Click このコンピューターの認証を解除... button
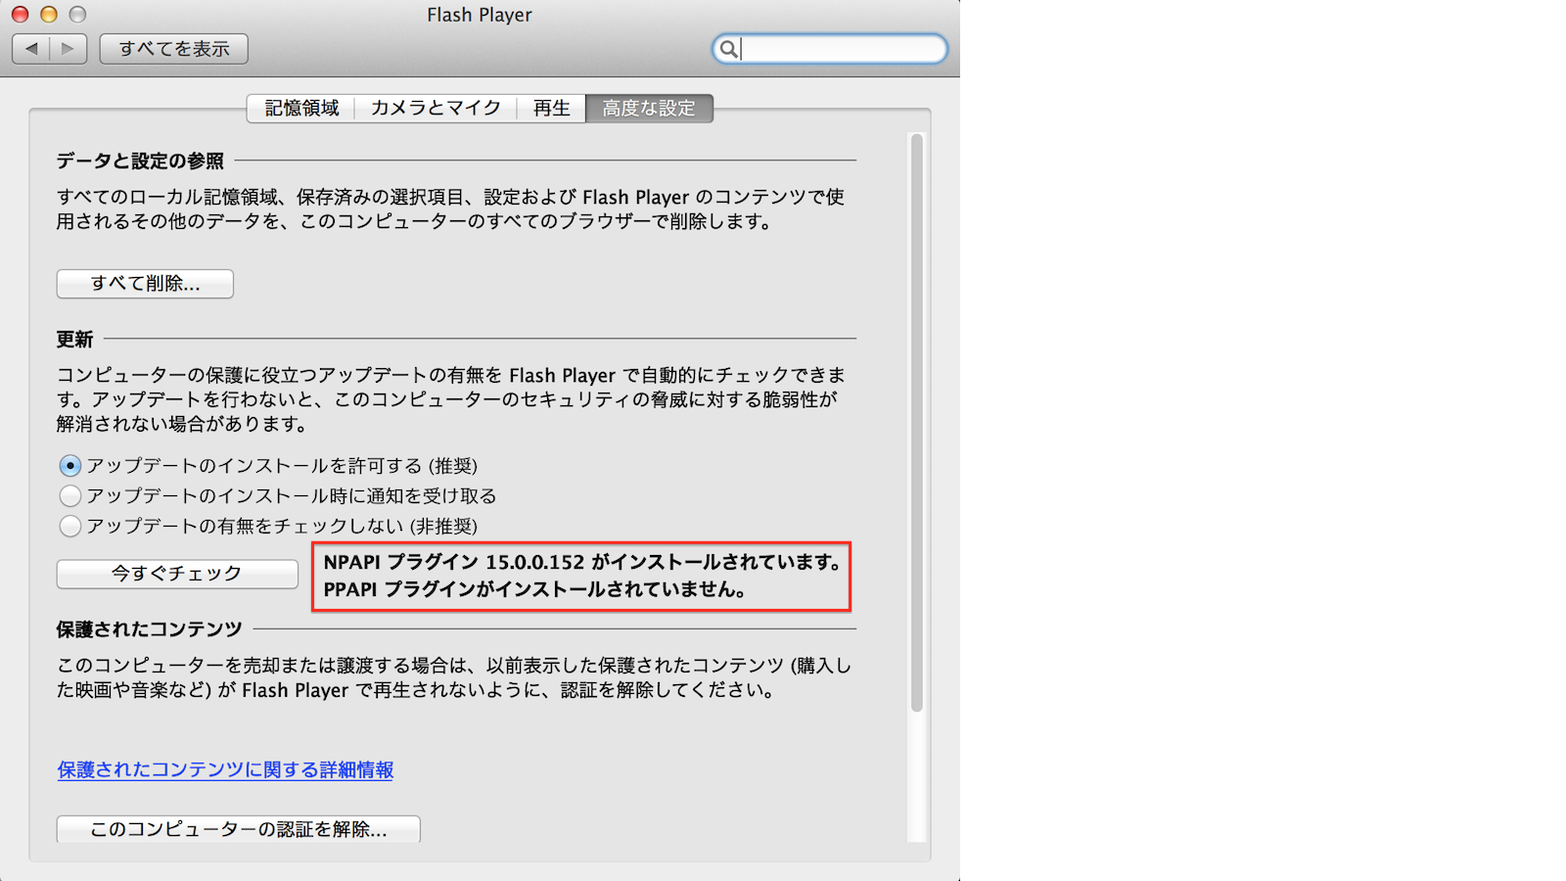This screenshot has height=881, width=1566. point(239,829)
